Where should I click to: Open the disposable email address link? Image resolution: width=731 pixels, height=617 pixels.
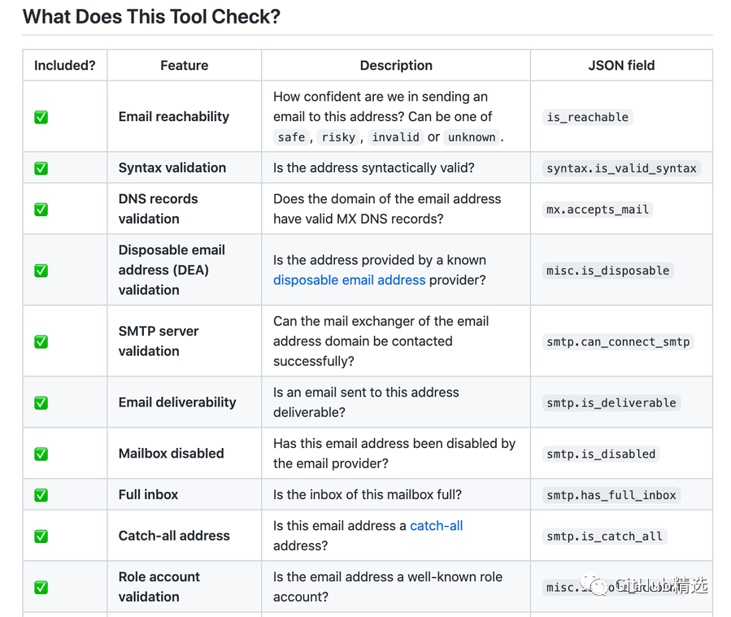349,280
